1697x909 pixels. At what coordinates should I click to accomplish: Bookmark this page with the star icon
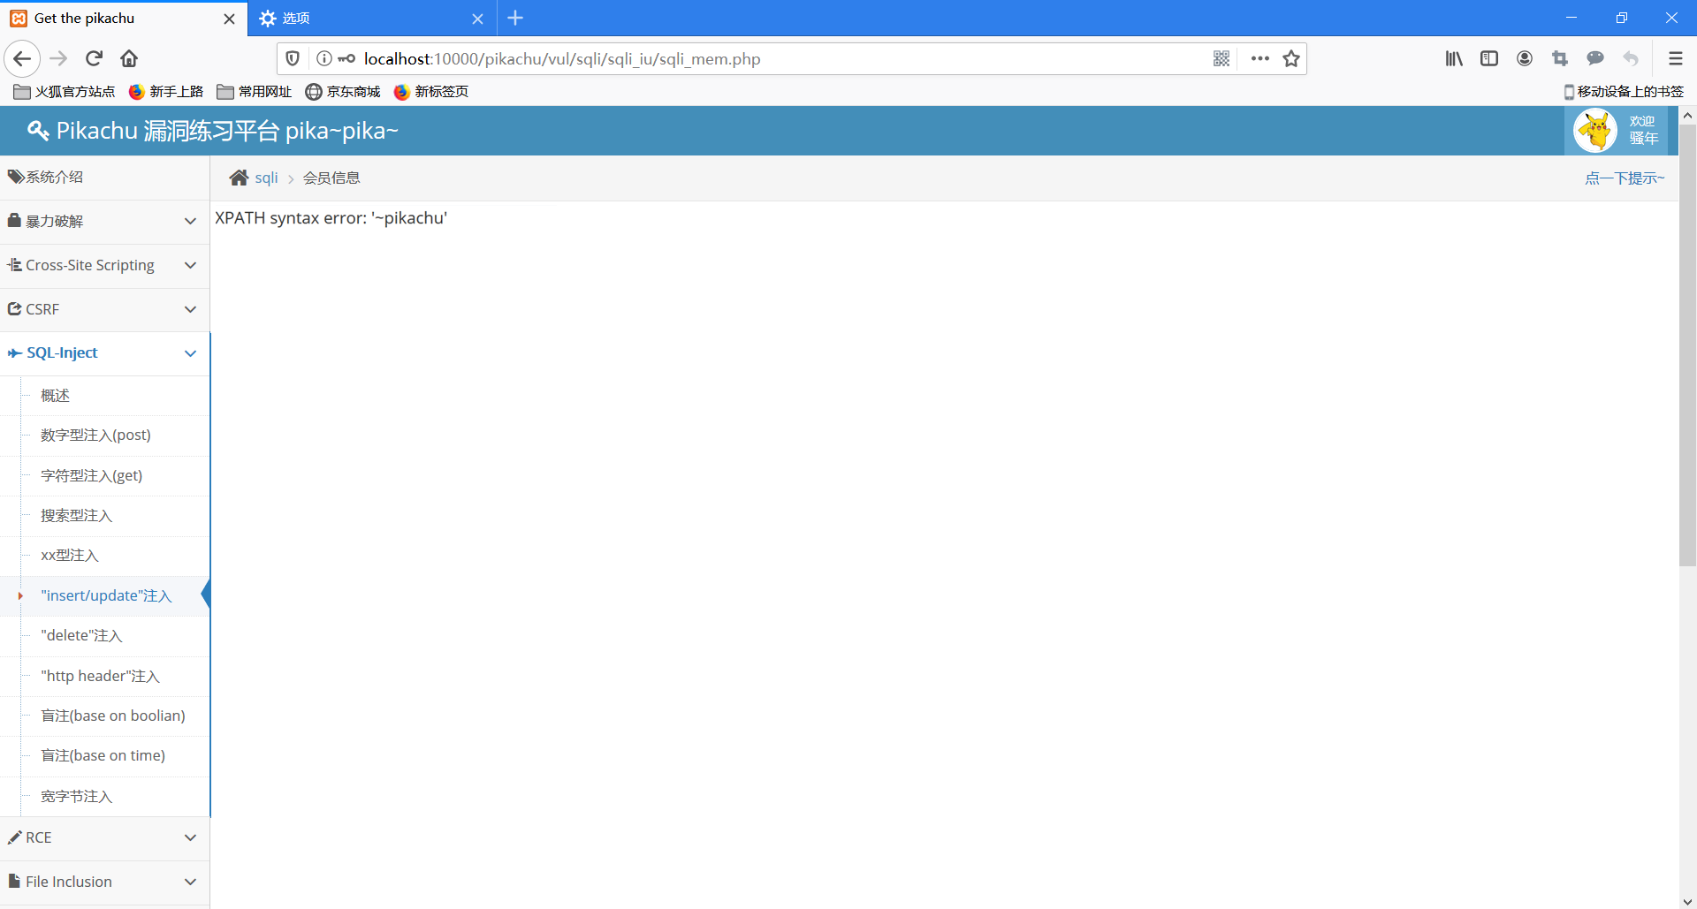[x=1291, y=58]
